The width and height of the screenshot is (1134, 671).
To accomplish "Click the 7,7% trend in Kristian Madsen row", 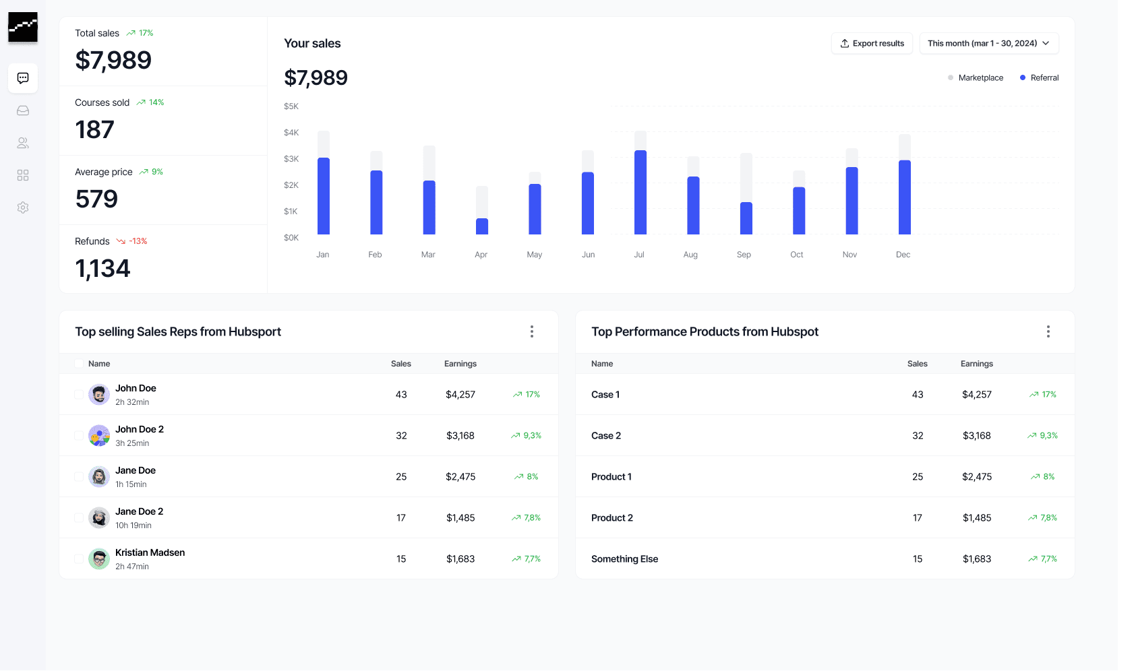I will tap(526, 559).
